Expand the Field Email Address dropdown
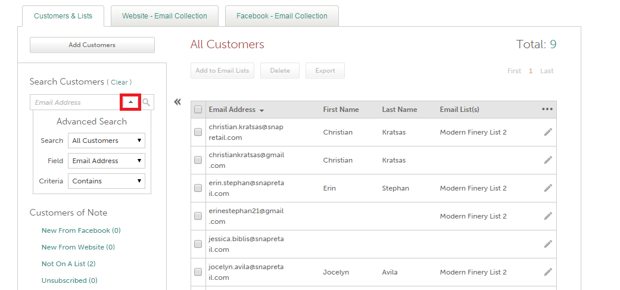This screenshot has width=620, height=290. tap(107, 161)
